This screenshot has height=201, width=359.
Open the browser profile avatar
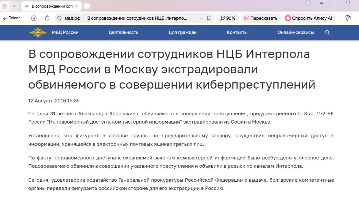point(308,3)
